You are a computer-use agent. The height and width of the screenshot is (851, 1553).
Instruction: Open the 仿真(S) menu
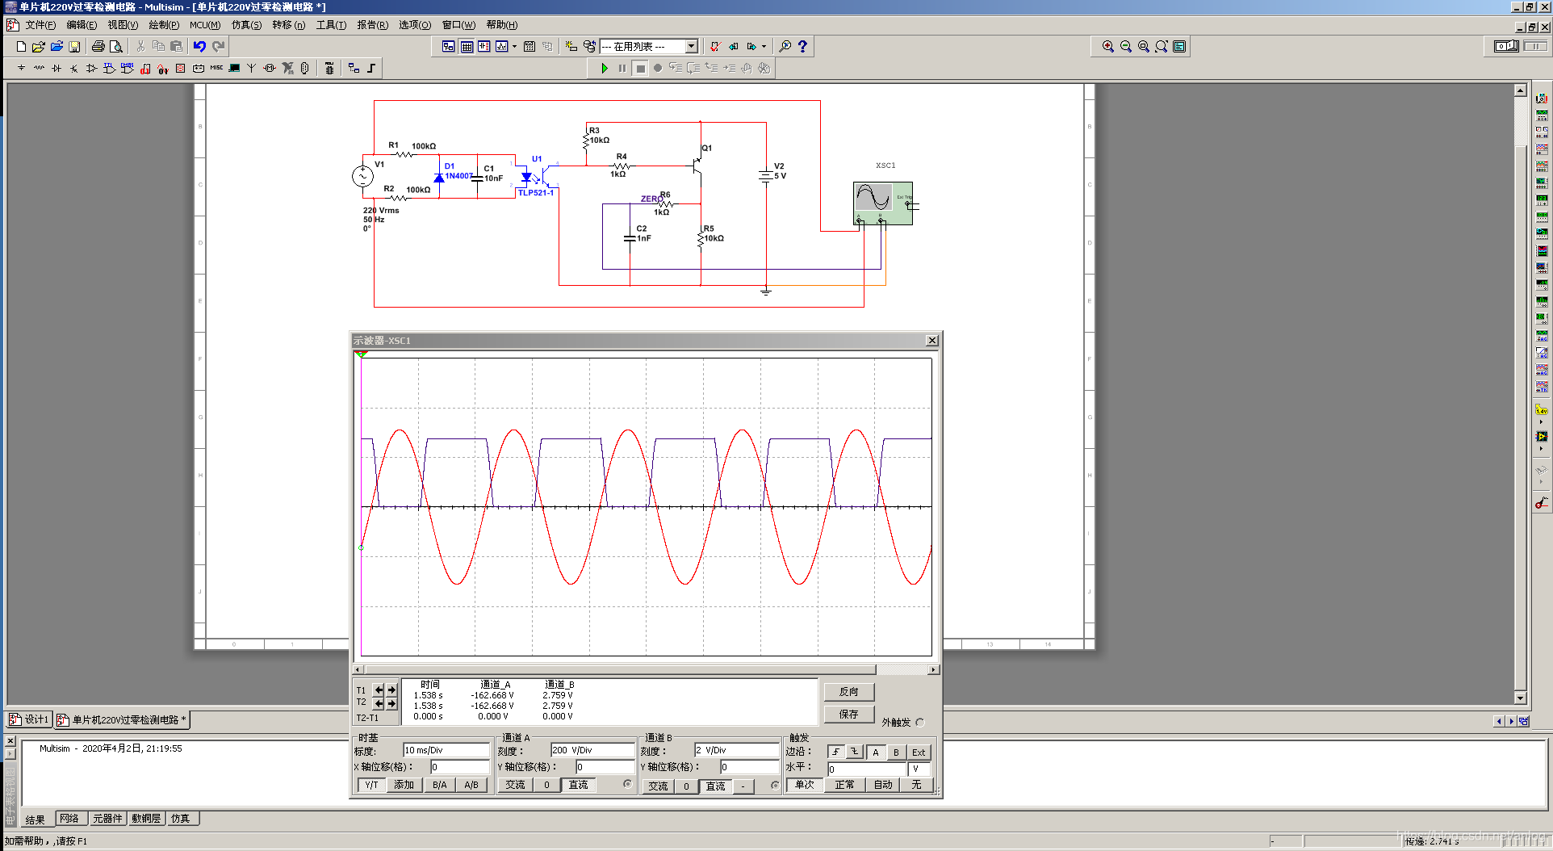point(246,25)
